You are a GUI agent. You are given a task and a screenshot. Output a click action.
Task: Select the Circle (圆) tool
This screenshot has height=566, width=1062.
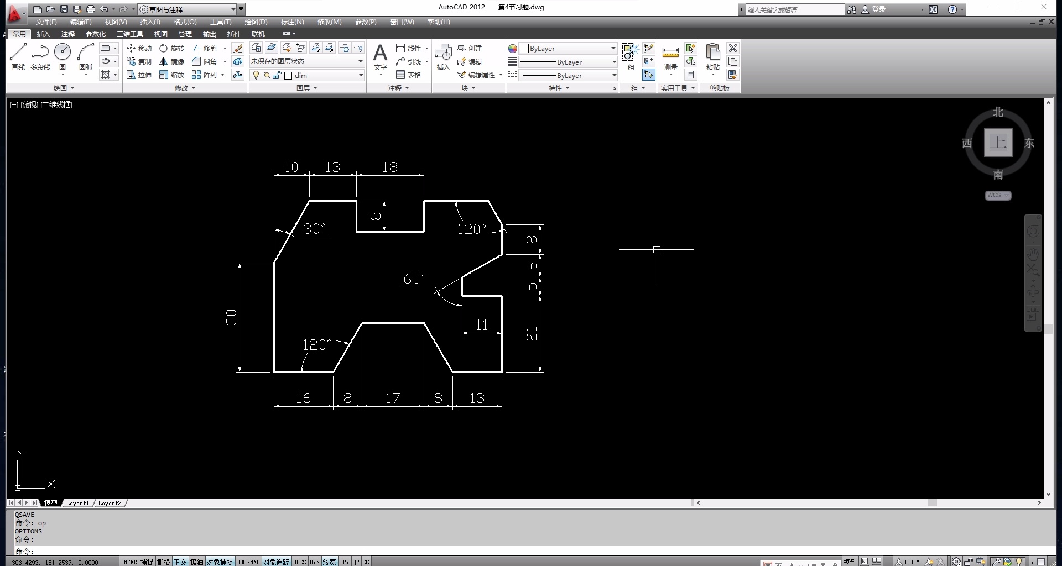point(63,56)
